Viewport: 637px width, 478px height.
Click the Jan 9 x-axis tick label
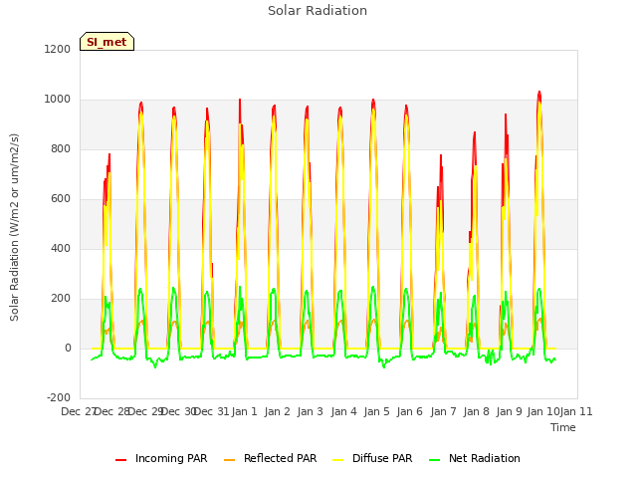(x=509, y=411)
